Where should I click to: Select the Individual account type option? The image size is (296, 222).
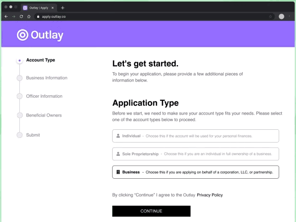click(x=196, y=136)
